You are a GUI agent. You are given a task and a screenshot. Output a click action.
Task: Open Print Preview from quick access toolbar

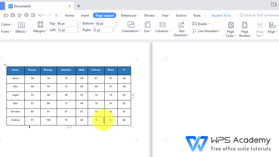pos(33,15)
